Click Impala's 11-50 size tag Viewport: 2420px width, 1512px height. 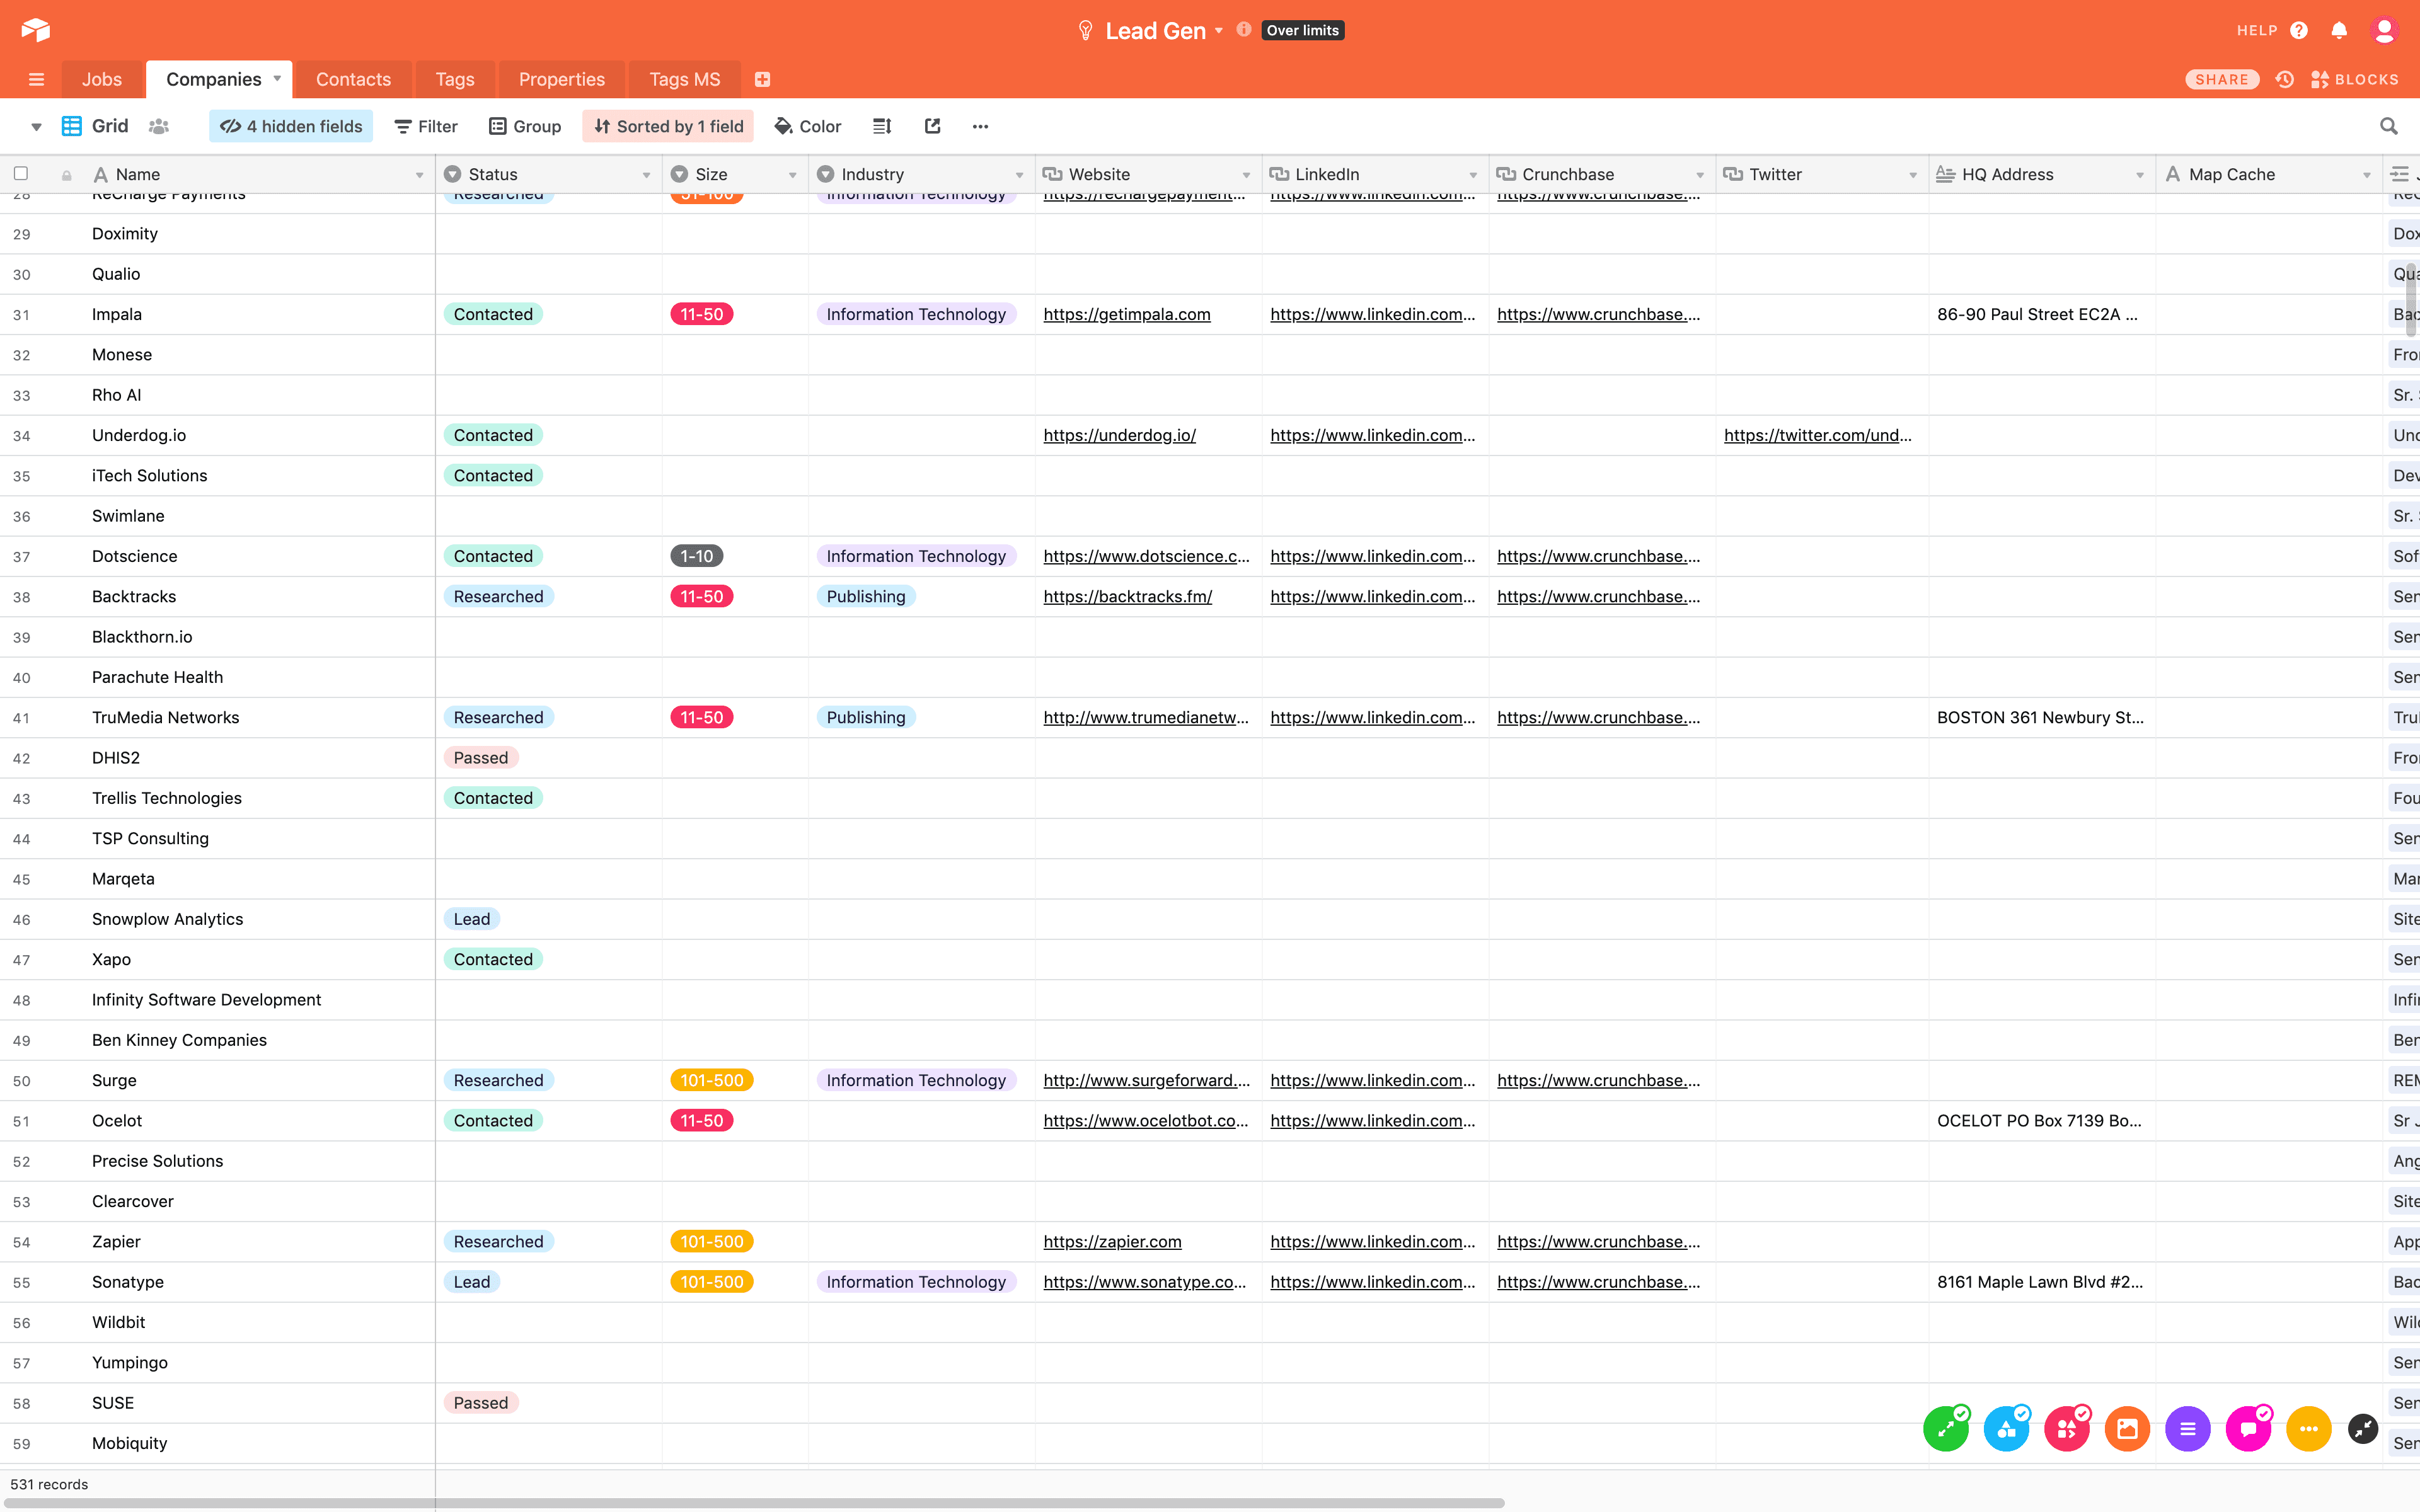[x=701, y=314]
